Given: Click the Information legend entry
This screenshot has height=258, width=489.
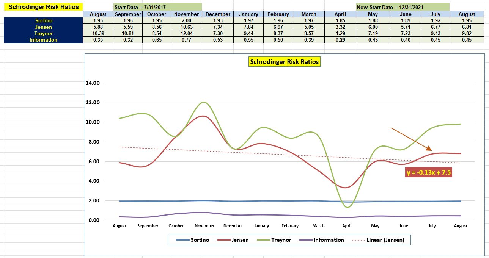Looking at the screenshot, I should click(x=321, y=240).
